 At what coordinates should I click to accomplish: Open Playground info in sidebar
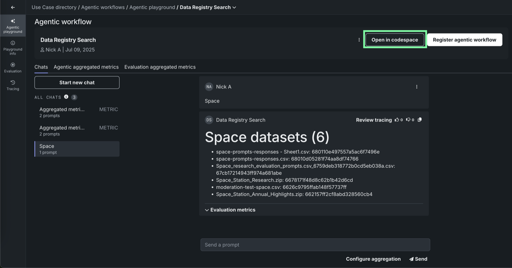pos(13,48)
